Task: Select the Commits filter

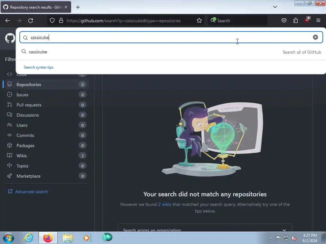Action: 46,135
